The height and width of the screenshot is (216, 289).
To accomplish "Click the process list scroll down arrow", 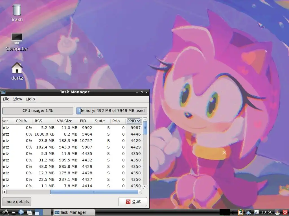I will point(145,187).
